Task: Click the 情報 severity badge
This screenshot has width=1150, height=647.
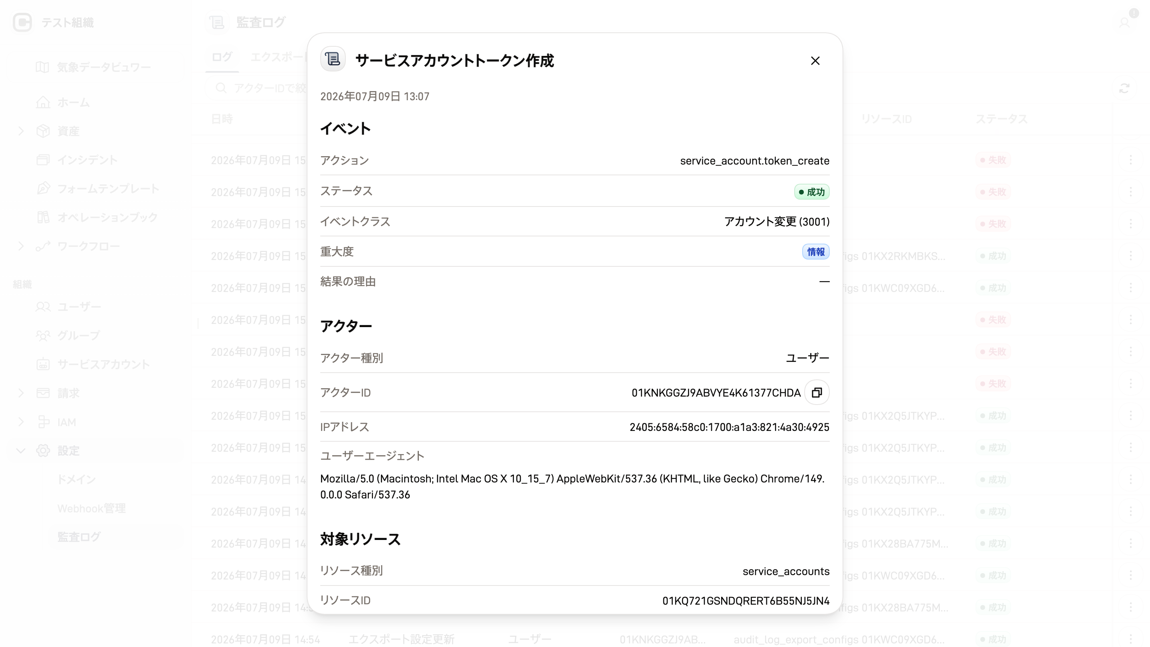Action: pos(816,252)
